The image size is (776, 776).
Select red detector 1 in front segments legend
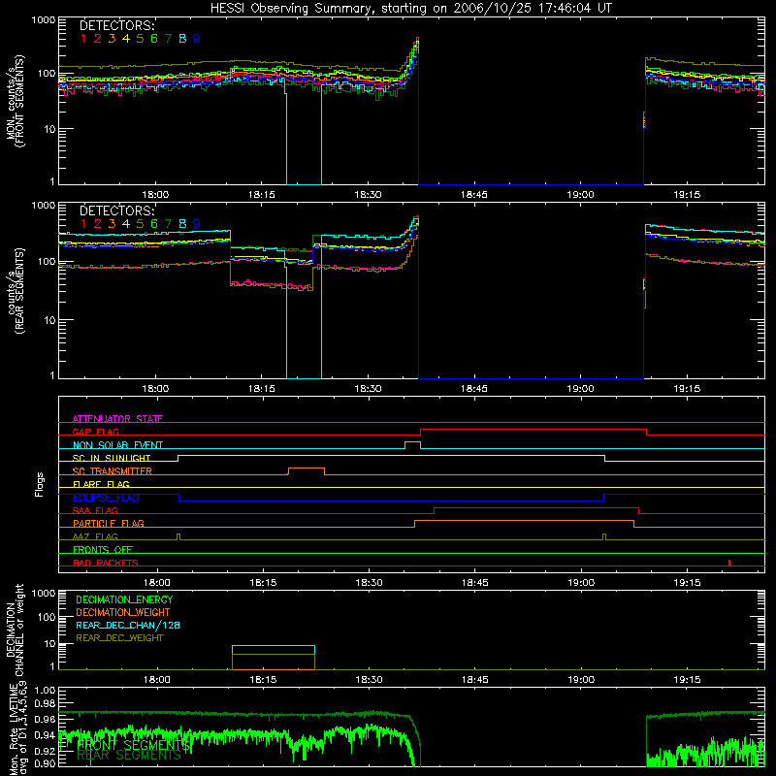[x=83, y=39]
